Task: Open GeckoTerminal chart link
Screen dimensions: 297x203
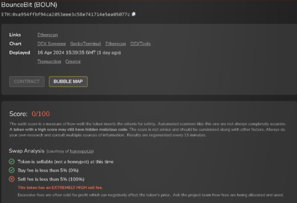Action: click(85, 44)
